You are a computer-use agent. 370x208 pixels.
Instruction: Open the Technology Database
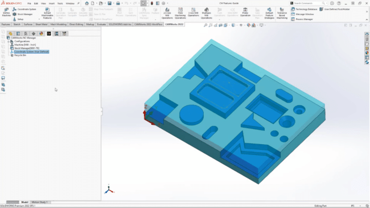[304, 9]
